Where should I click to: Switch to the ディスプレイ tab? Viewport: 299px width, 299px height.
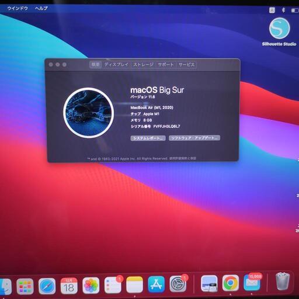tap(116, 64)
